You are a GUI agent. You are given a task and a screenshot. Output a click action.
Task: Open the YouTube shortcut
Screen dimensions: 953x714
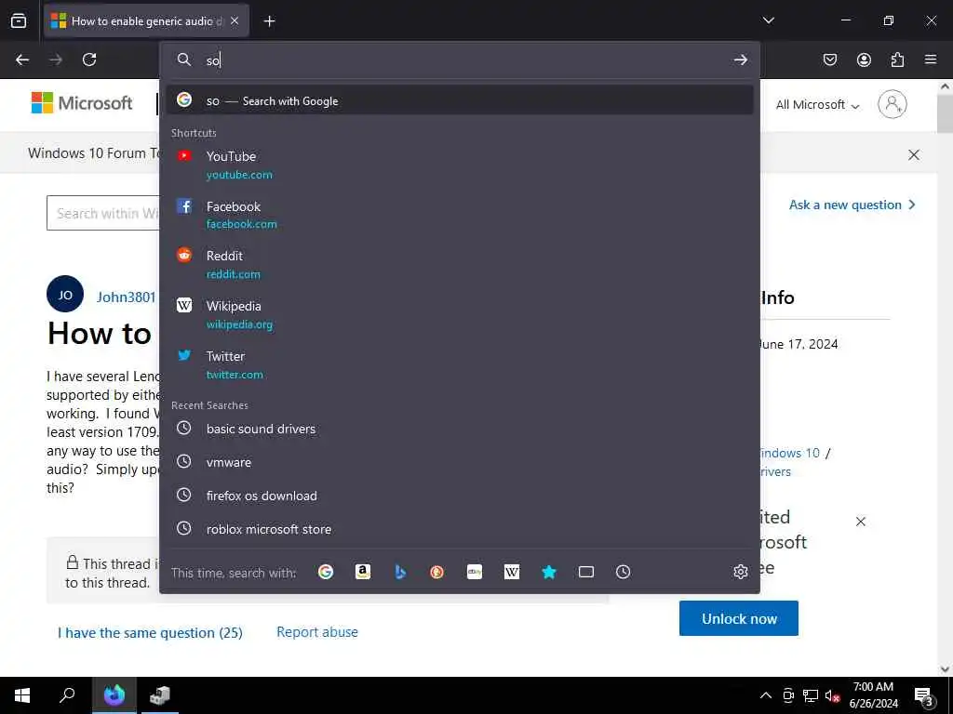[460, 165]
